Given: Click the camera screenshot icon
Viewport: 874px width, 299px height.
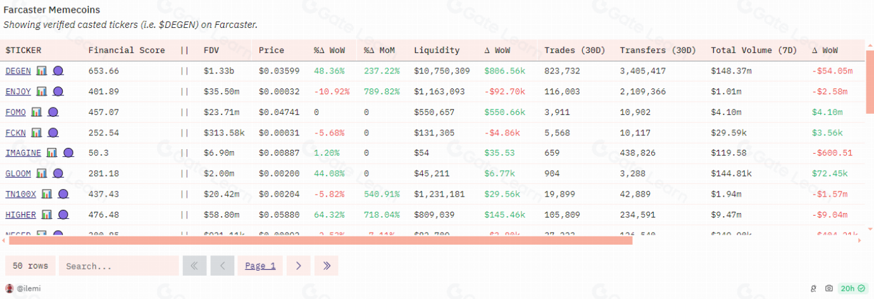Looking at the screenshot, I should [828, 289].
